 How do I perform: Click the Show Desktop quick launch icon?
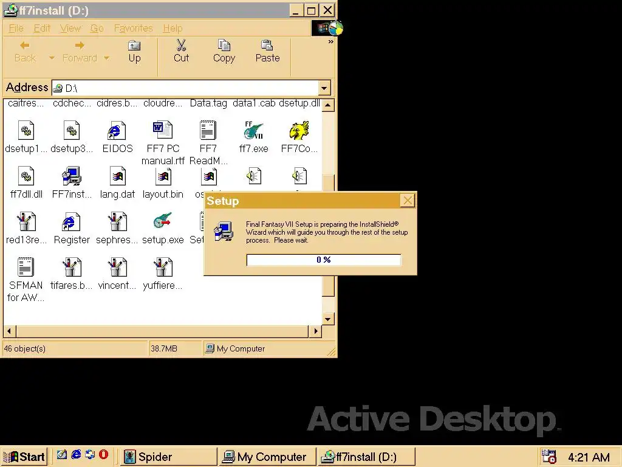pyautogui.click(x=62, y=455)
